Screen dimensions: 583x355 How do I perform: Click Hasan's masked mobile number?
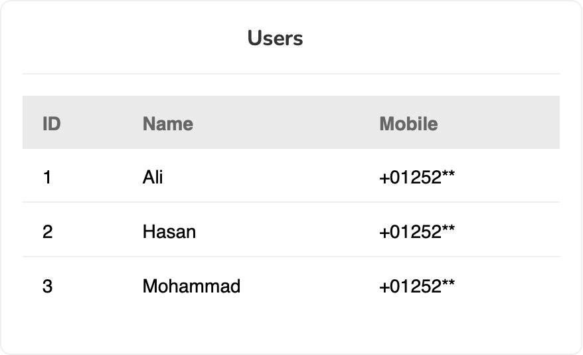(416, 232)
